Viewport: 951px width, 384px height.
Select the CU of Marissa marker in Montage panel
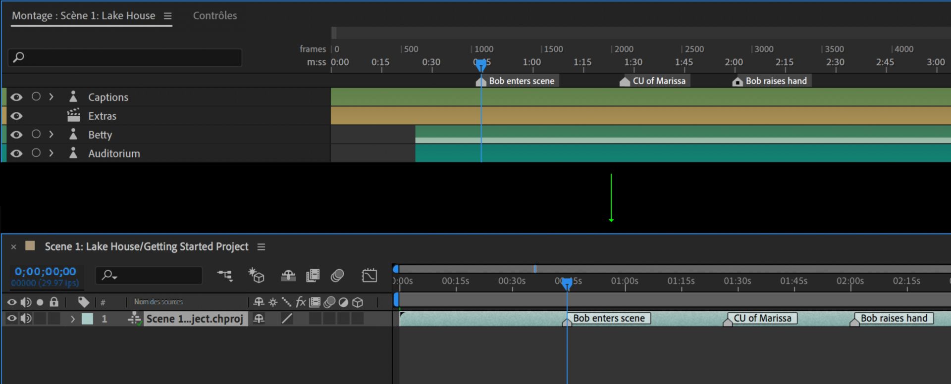tap(654, 81)
